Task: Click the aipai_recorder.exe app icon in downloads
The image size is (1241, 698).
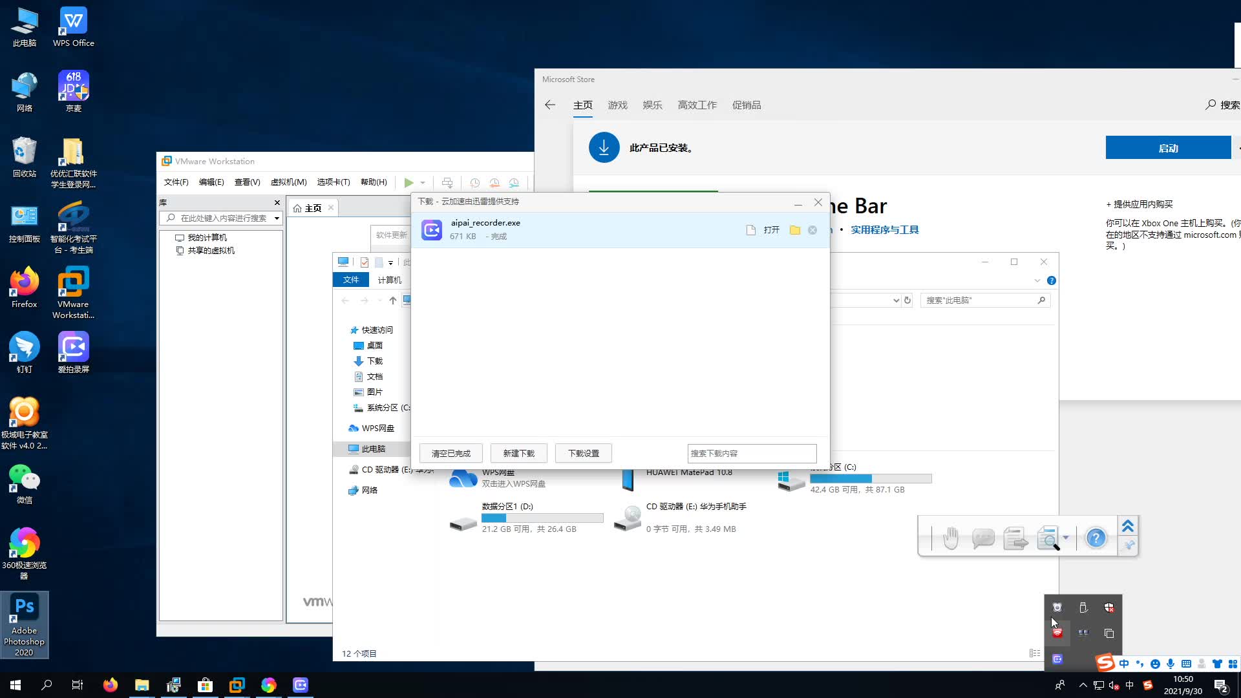Action: (x=432, y=229)
